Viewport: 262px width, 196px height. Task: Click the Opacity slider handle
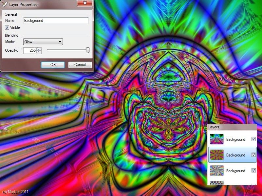pos(88,50)
